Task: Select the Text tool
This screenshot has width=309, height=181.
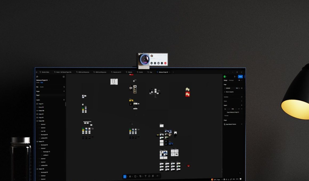Action: 145,176
